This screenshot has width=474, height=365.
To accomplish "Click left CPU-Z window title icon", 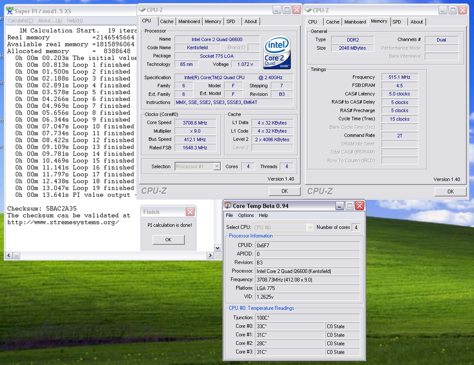I will tap(142, 10).
